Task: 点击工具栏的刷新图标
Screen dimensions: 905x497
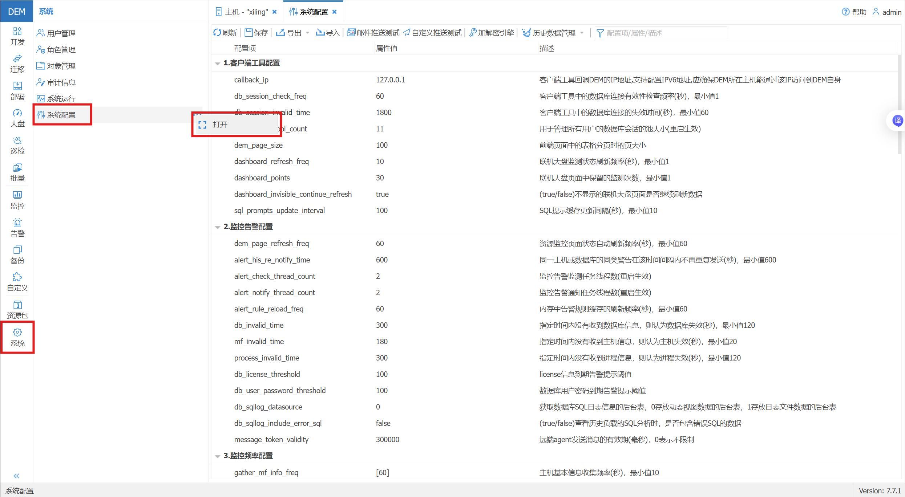Action: [217, 33]
